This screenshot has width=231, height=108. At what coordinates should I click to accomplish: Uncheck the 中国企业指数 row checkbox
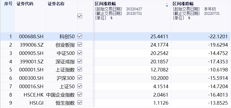pyautogui.click(x=80, y=94)
